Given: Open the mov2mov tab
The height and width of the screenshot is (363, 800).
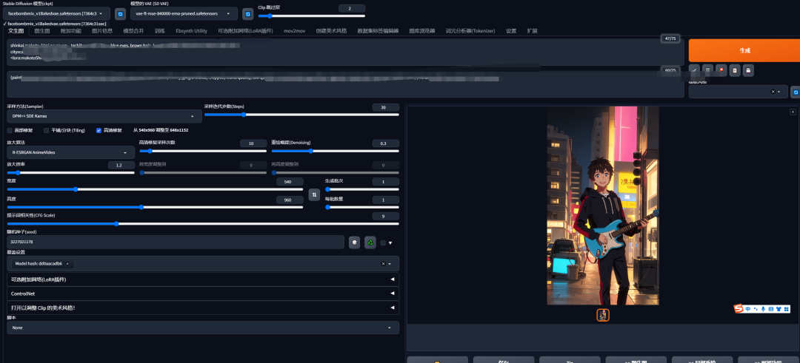Looking at the screenshot, I should [294, 30].
